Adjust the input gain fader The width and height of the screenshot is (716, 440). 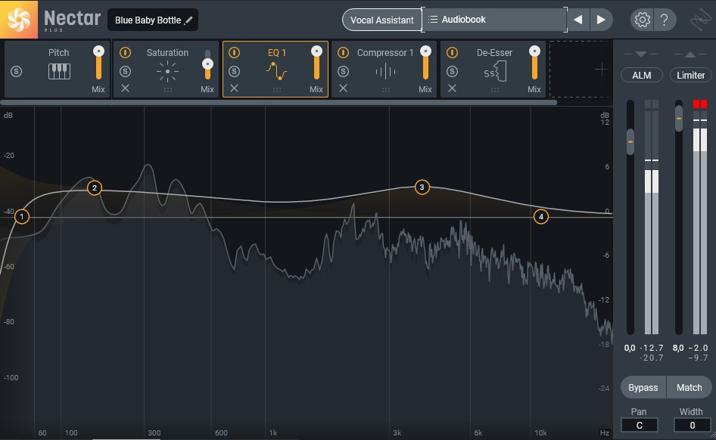630,142
